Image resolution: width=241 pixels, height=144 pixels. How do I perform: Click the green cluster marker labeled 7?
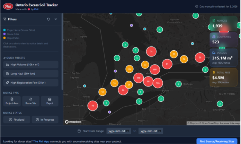click(136, 50)
